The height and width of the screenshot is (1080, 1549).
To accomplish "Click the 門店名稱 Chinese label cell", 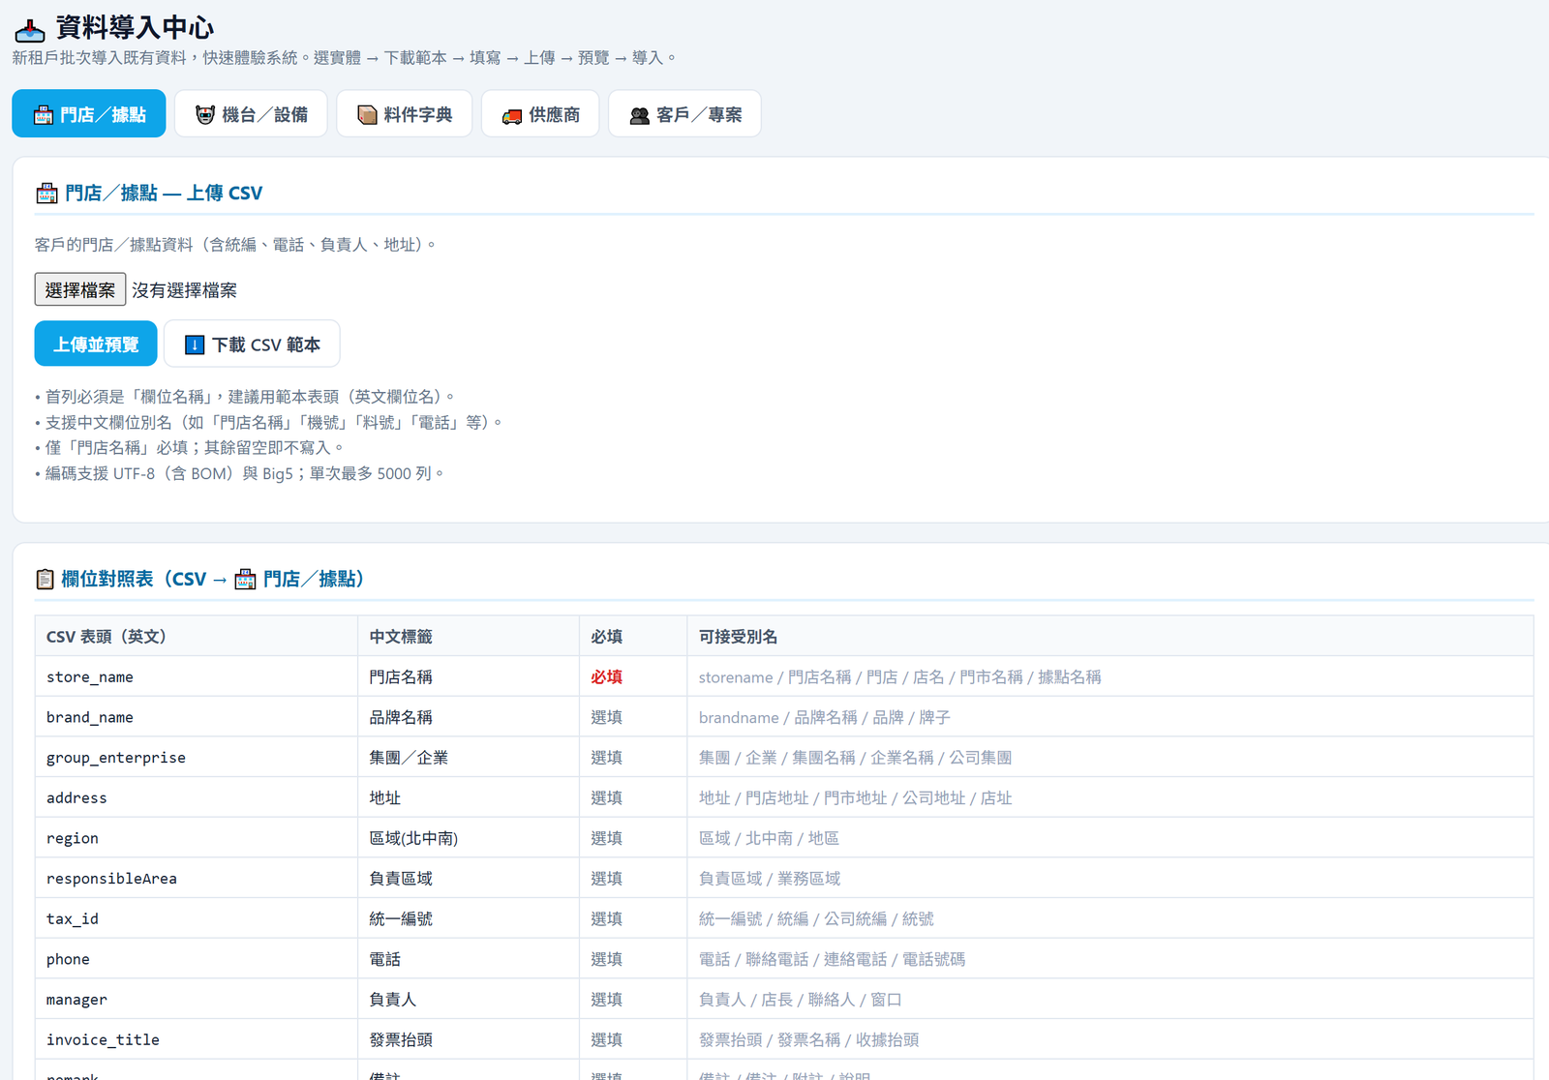I will pyautogui.click(x=469, y=676).
